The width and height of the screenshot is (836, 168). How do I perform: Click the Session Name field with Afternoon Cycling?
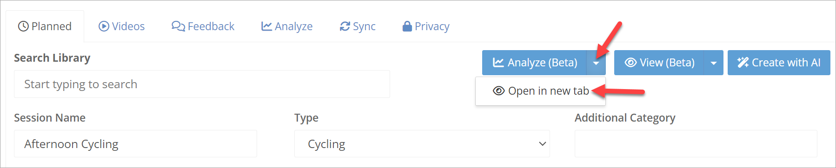135,144
